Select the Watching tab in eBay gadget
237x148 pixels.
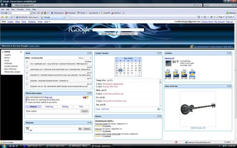49,107
